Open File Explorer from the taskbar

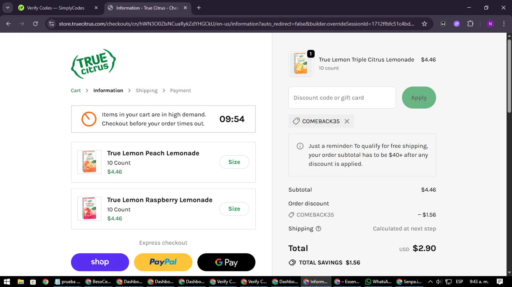click(x=21, y=282)
